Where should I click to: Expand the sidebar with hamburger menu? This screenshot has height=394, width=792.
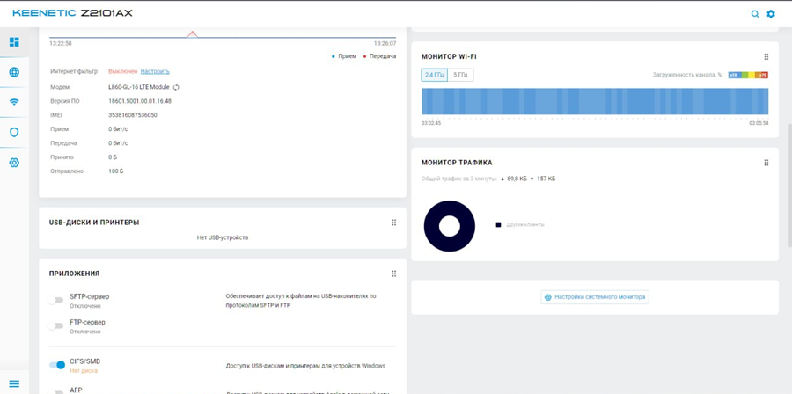point(14,383)
